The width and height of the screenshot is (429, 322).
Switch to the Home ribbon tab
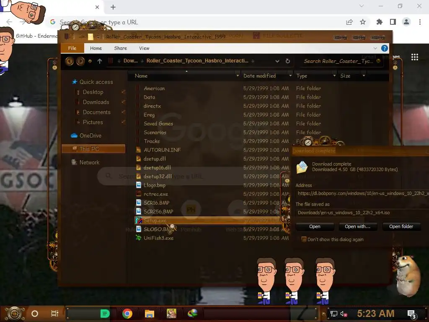tap(96, 48)
